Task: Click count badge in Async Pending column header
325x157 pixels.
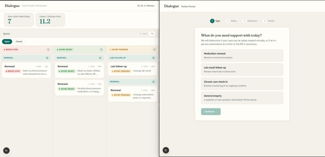Action: point(154,50)
